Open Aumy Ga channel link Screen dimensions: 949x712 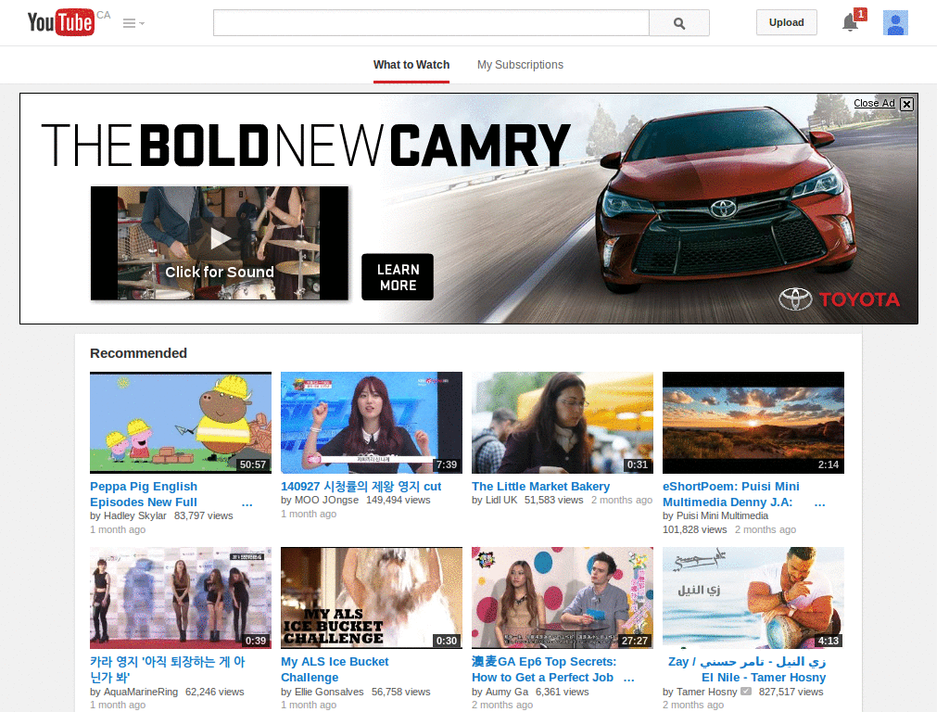coord(507,692)
